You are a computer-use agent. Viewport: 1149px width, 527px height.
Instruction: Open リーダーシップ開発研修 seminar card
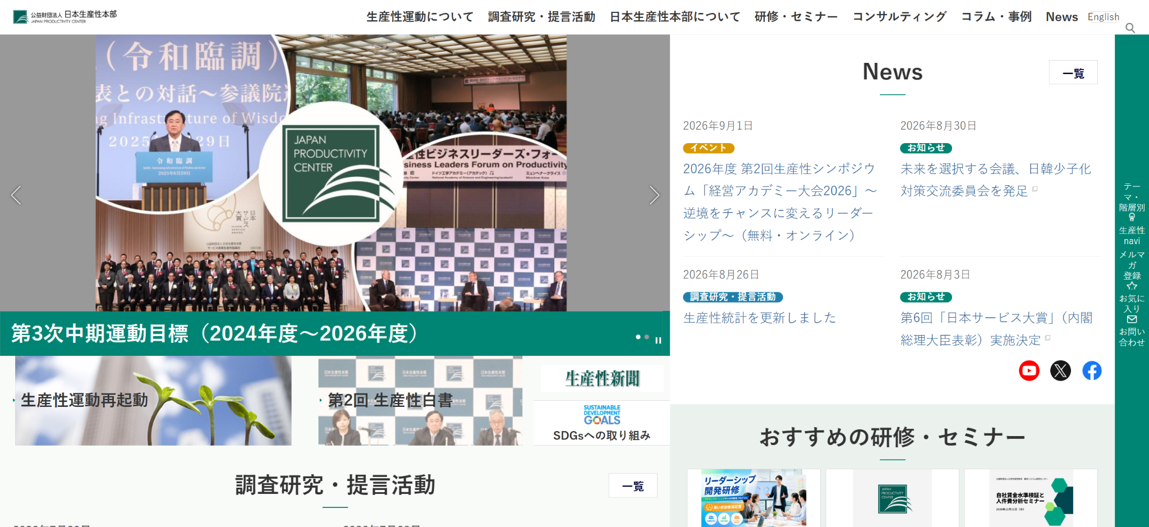(x=753, y=498)
